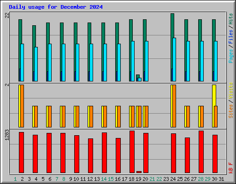This screenshot has width=236, height=184.
Task: Click the orange sites bar for day 24
Action: tap(174, 106)
